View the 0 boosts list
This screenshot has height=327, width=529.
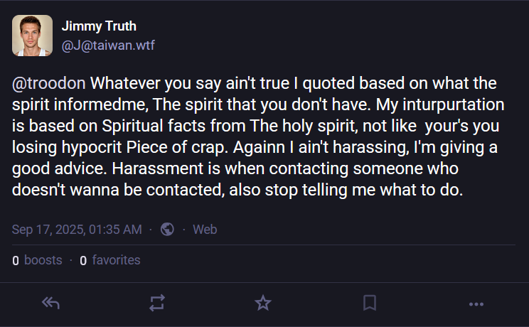(x=37, y=260)
